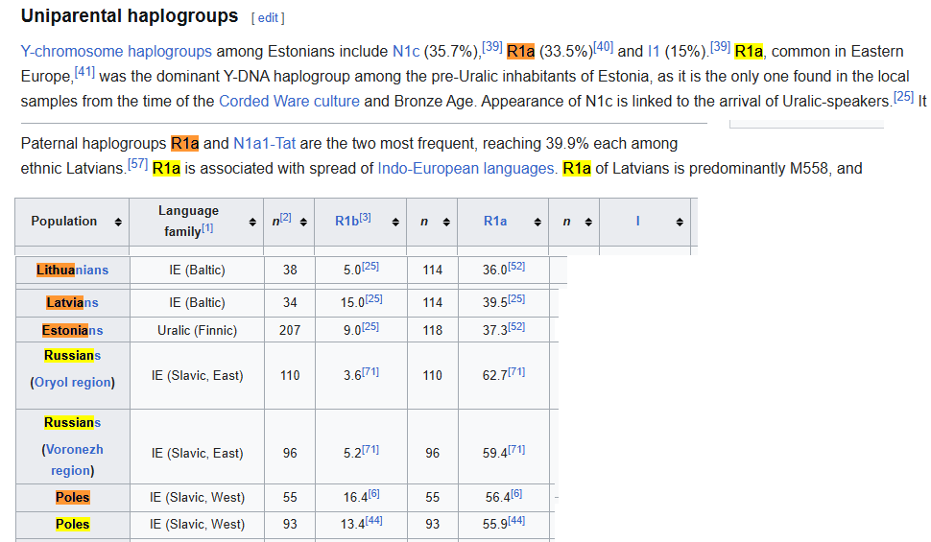Sort by n column right of R1b
This screenshot has height=542, width=931.
446,222
